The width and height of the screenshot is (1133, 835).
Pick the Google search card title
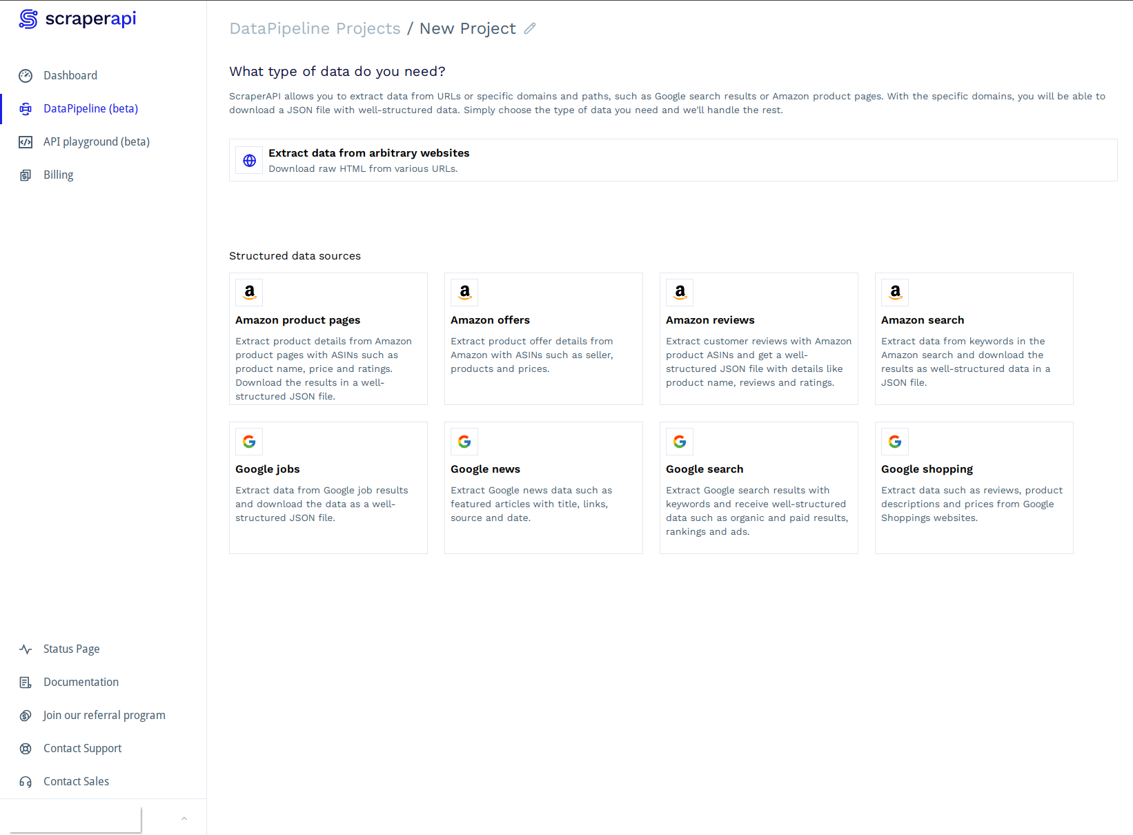tap(705, 469)
